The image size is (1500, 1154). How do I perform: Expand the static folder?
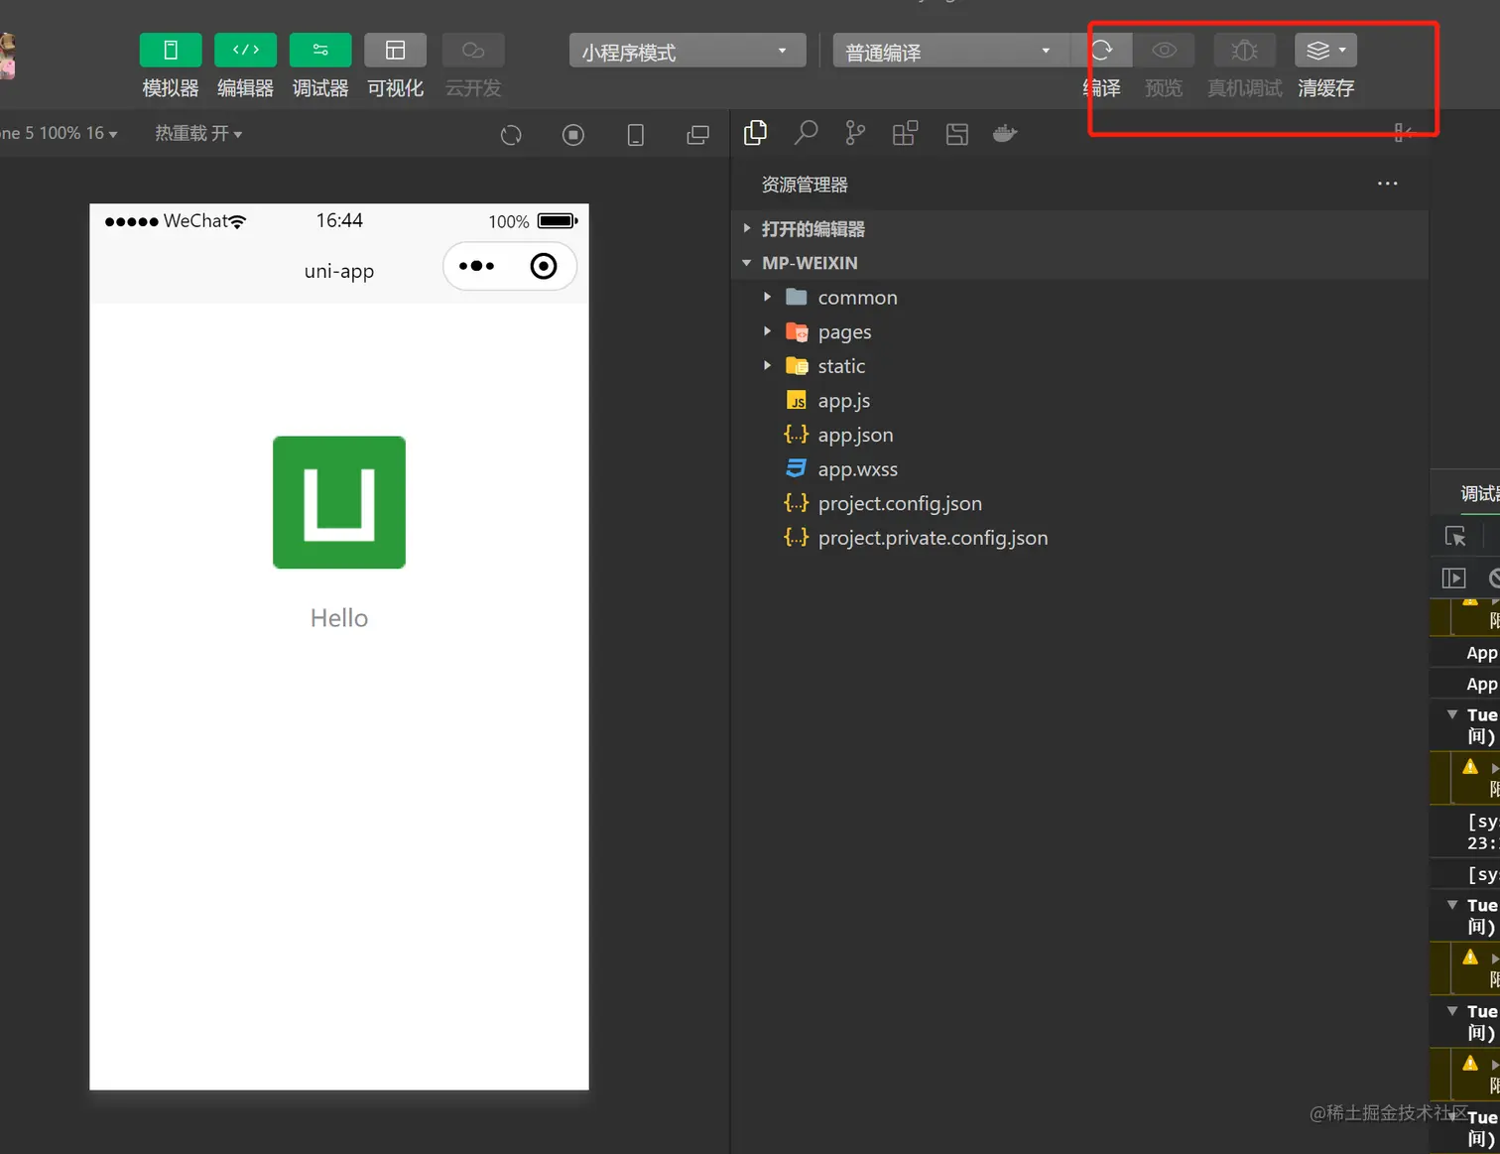tap(1079, 366)
